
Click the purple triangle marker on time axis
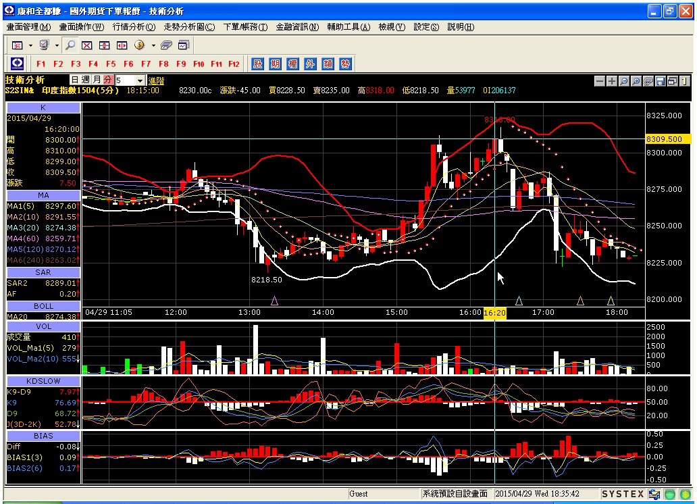click(x=275, y=301)
